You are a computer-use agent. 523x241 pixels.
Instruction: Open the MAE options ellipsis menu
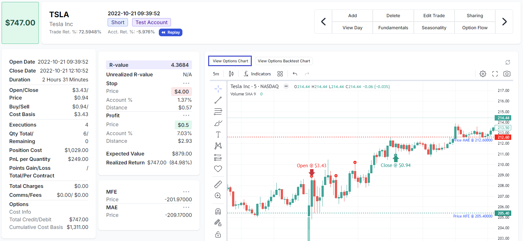point(186,207)
